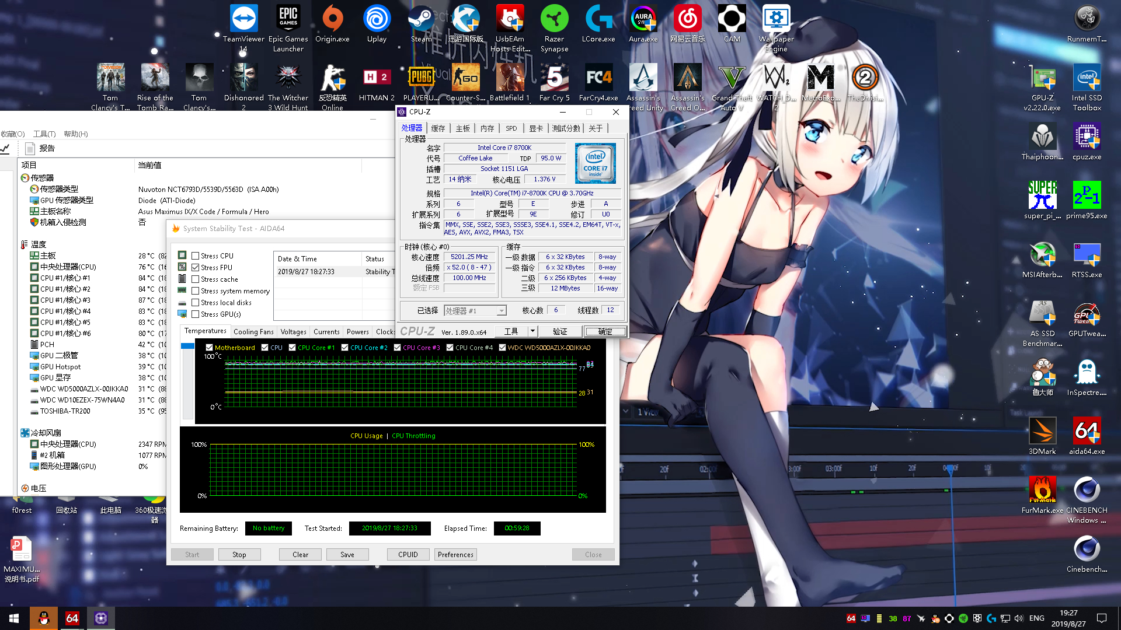
Task: Select CPU-Z taskbar button
Action: 100,618
